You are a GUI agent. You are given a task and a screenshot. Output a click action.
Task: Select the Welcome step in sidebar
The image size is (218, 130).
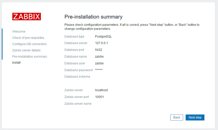(x=19, y=32)
